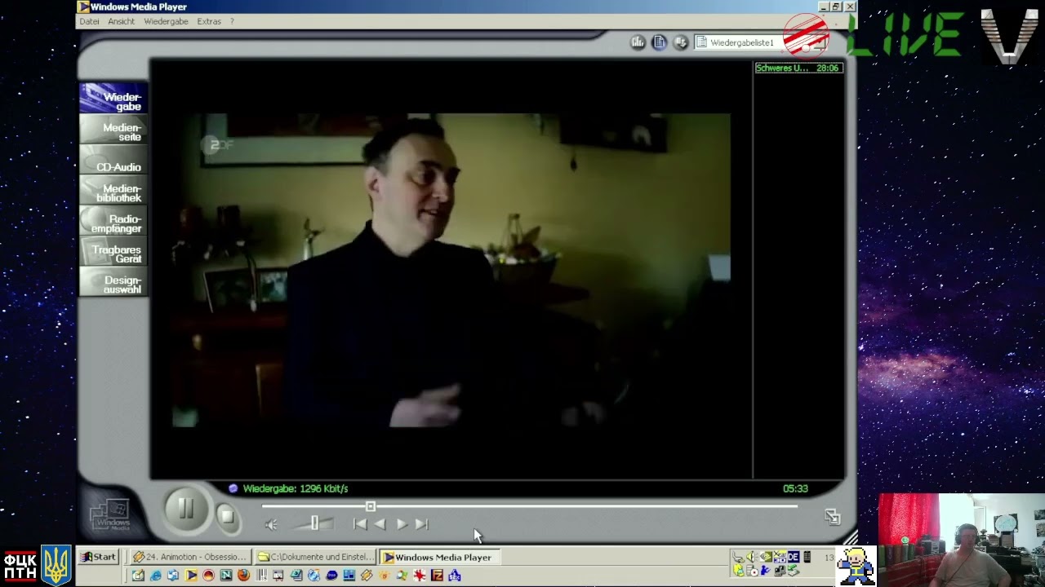Launch Firefox from quick launch

tap(243, 576)
